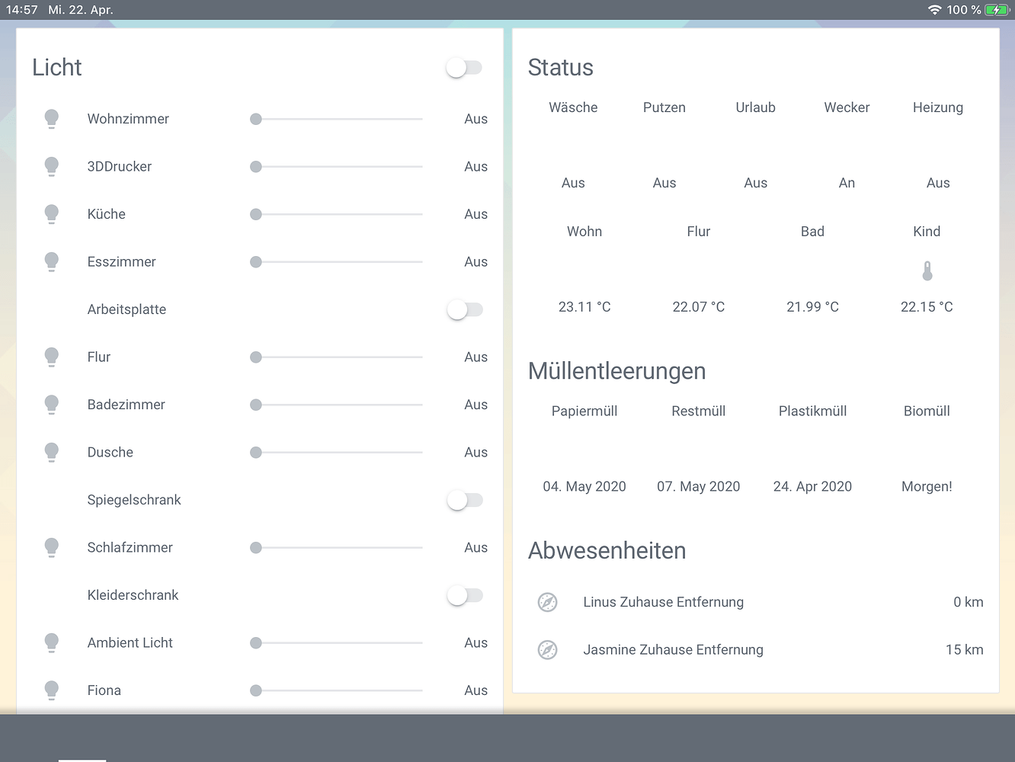
Task: Click the Restmüll date 07. May 2020
Action: pyautogui.click(x=698, y=486)
